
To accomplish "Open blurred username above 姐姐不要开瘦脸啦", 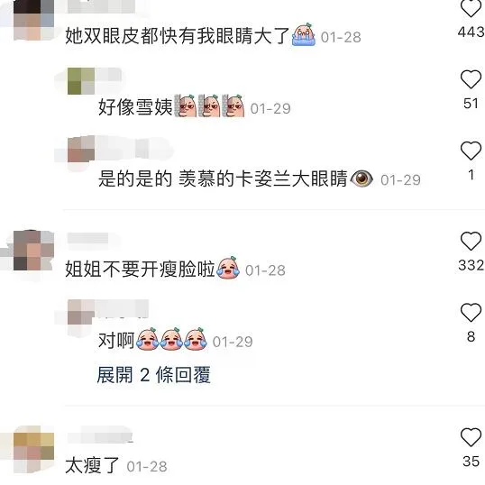I will coord(88,239).
